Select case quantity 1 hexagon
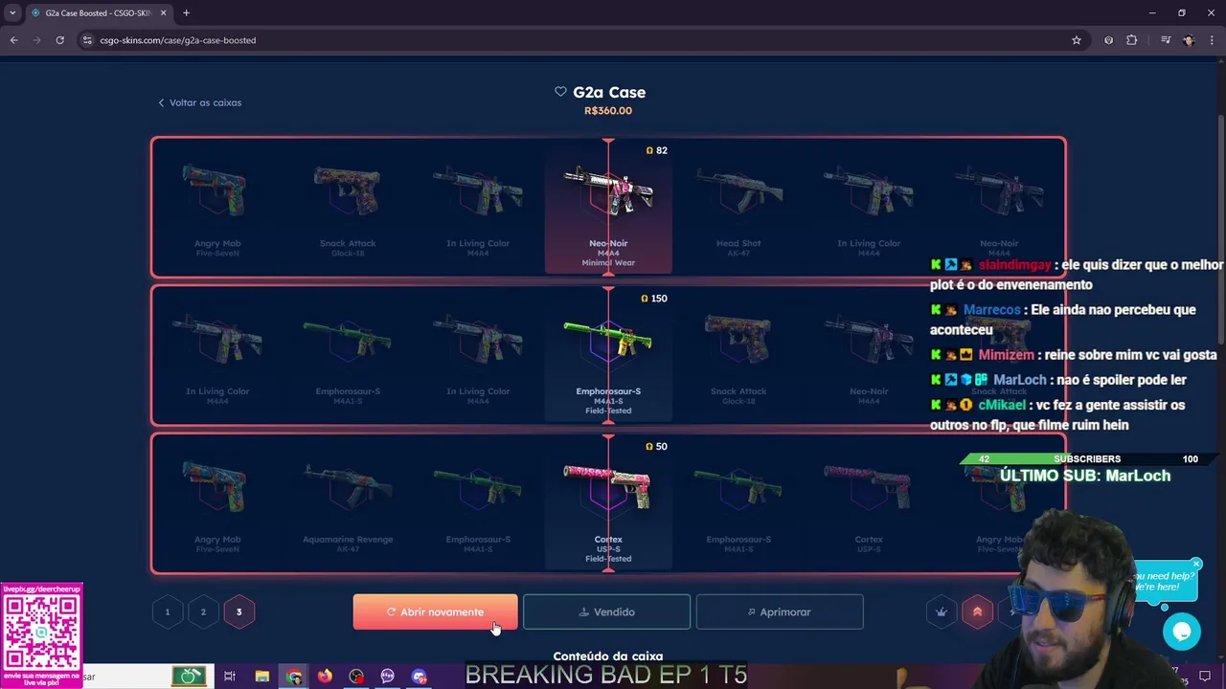The image size is (1226, 689). (167, 611)
